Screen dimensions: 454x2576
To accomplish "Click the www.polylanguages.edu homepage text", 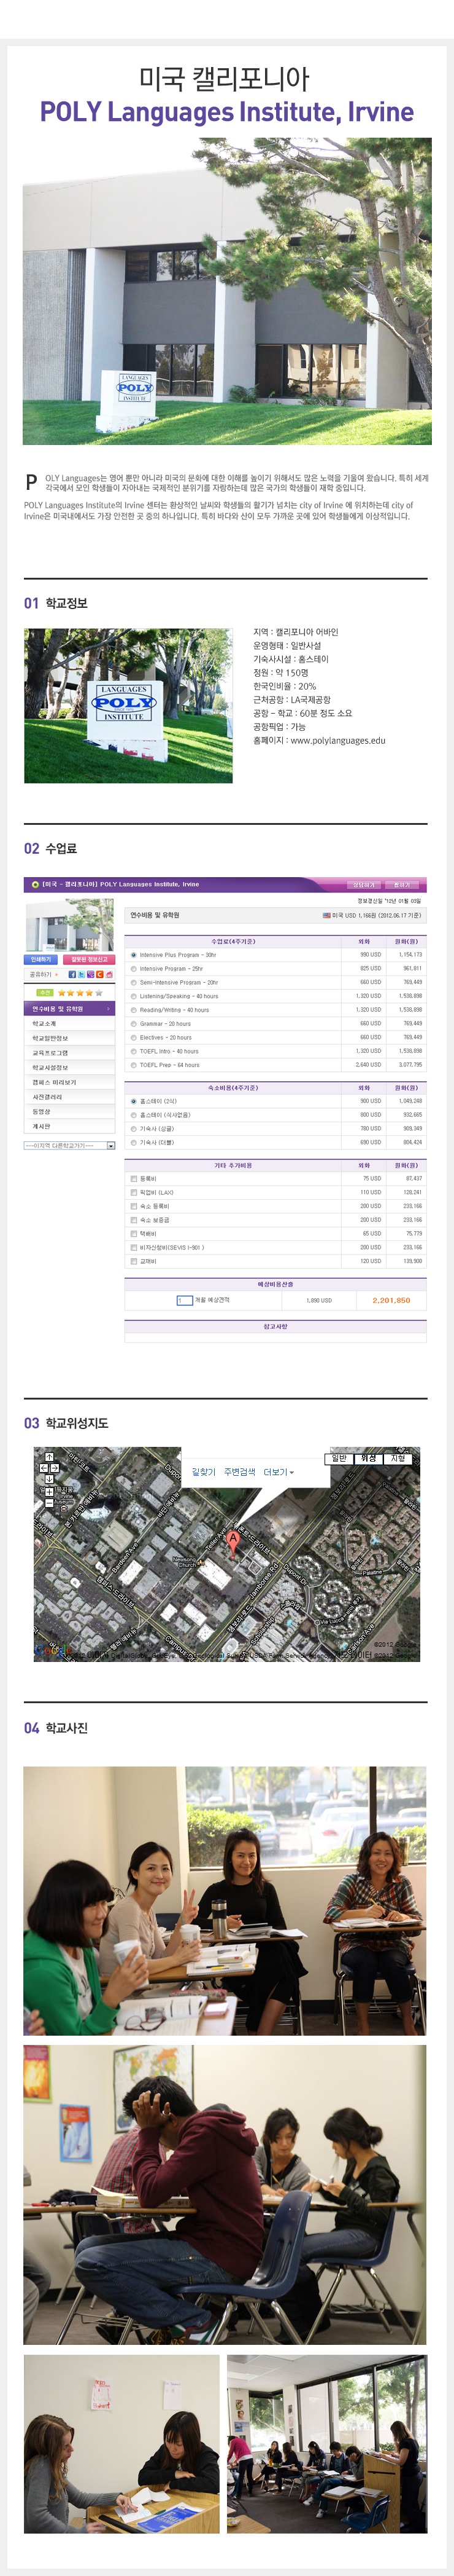I will click(x=337, y=741).
